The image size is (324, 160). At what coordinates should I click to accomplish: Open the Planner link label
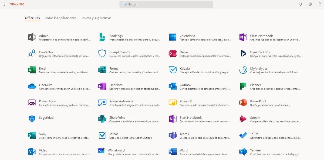255,85
